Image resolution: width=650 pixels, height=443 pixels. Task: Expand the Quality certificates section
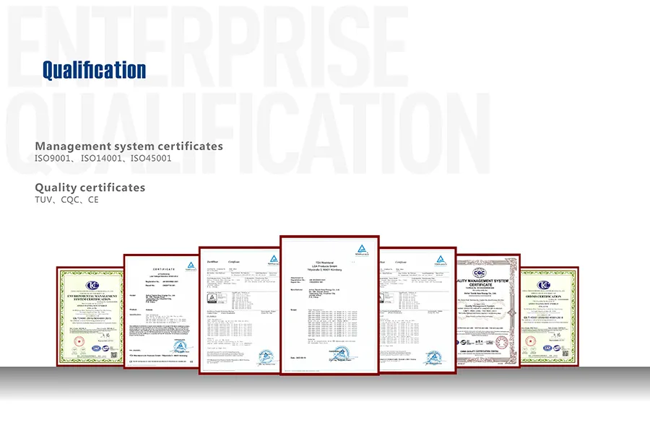[x=89, y=187]
